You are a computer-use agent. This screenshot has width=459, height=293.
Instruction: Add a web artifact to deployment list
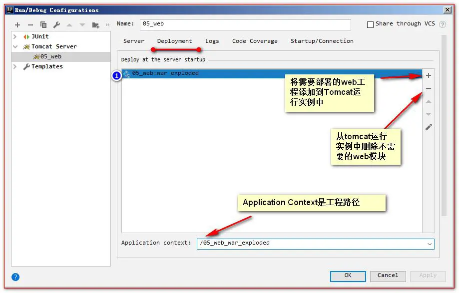coord(428,75)
